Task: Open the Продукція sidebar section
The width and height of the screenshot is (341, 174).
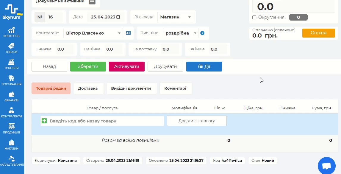Action: pyautogui.click(x=12, y=129)
